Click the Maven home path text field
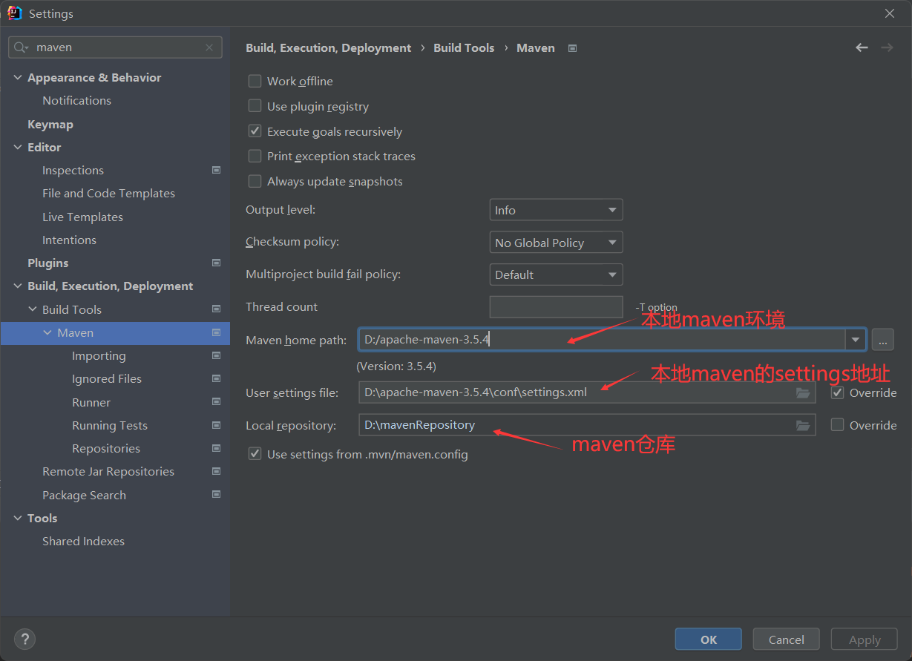The height and width of the screenshot is (661, 912). pos(602,340)
